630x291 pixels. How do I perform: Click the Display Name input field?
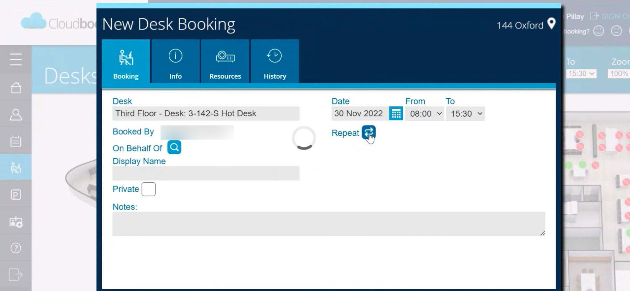[206, 173]
